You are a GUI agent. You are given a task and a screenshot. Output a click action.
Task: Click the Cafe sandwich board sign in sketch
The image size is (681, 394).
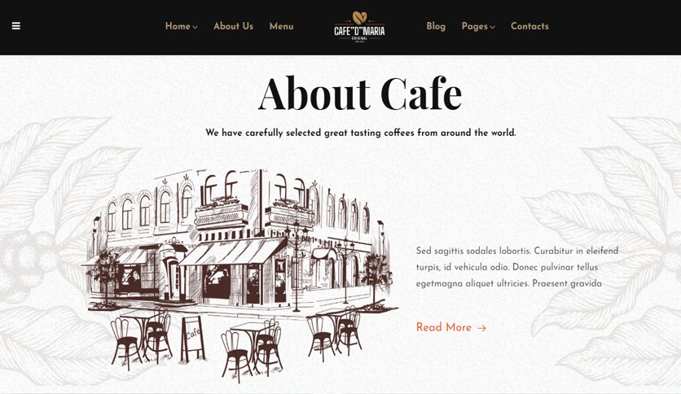(193, 339)
